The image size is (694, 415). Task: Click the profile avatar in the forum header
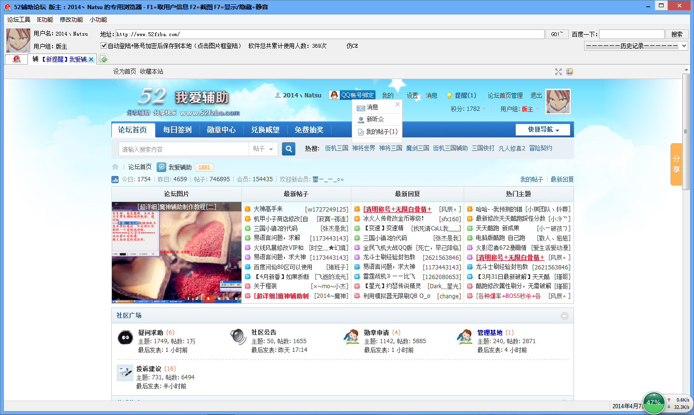pos(558,102)
